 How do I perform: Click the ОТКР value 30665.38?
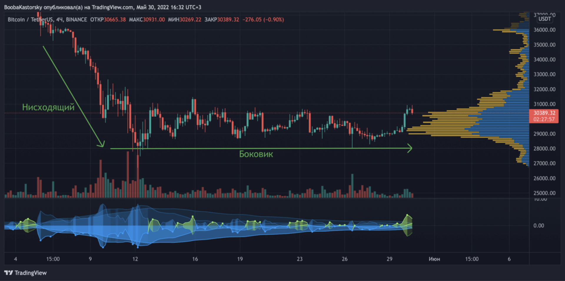[115, 20]
